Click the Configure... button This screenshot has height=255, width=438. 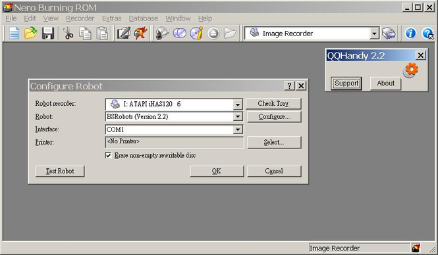[274, 116]
